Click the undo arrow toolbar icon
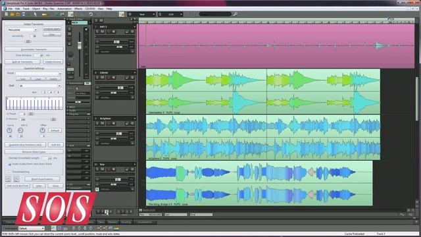 click(91, 14)
